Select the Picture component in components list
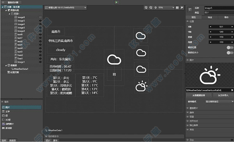The width and height of the screenshot is (234, 142). tap(21, 107)
